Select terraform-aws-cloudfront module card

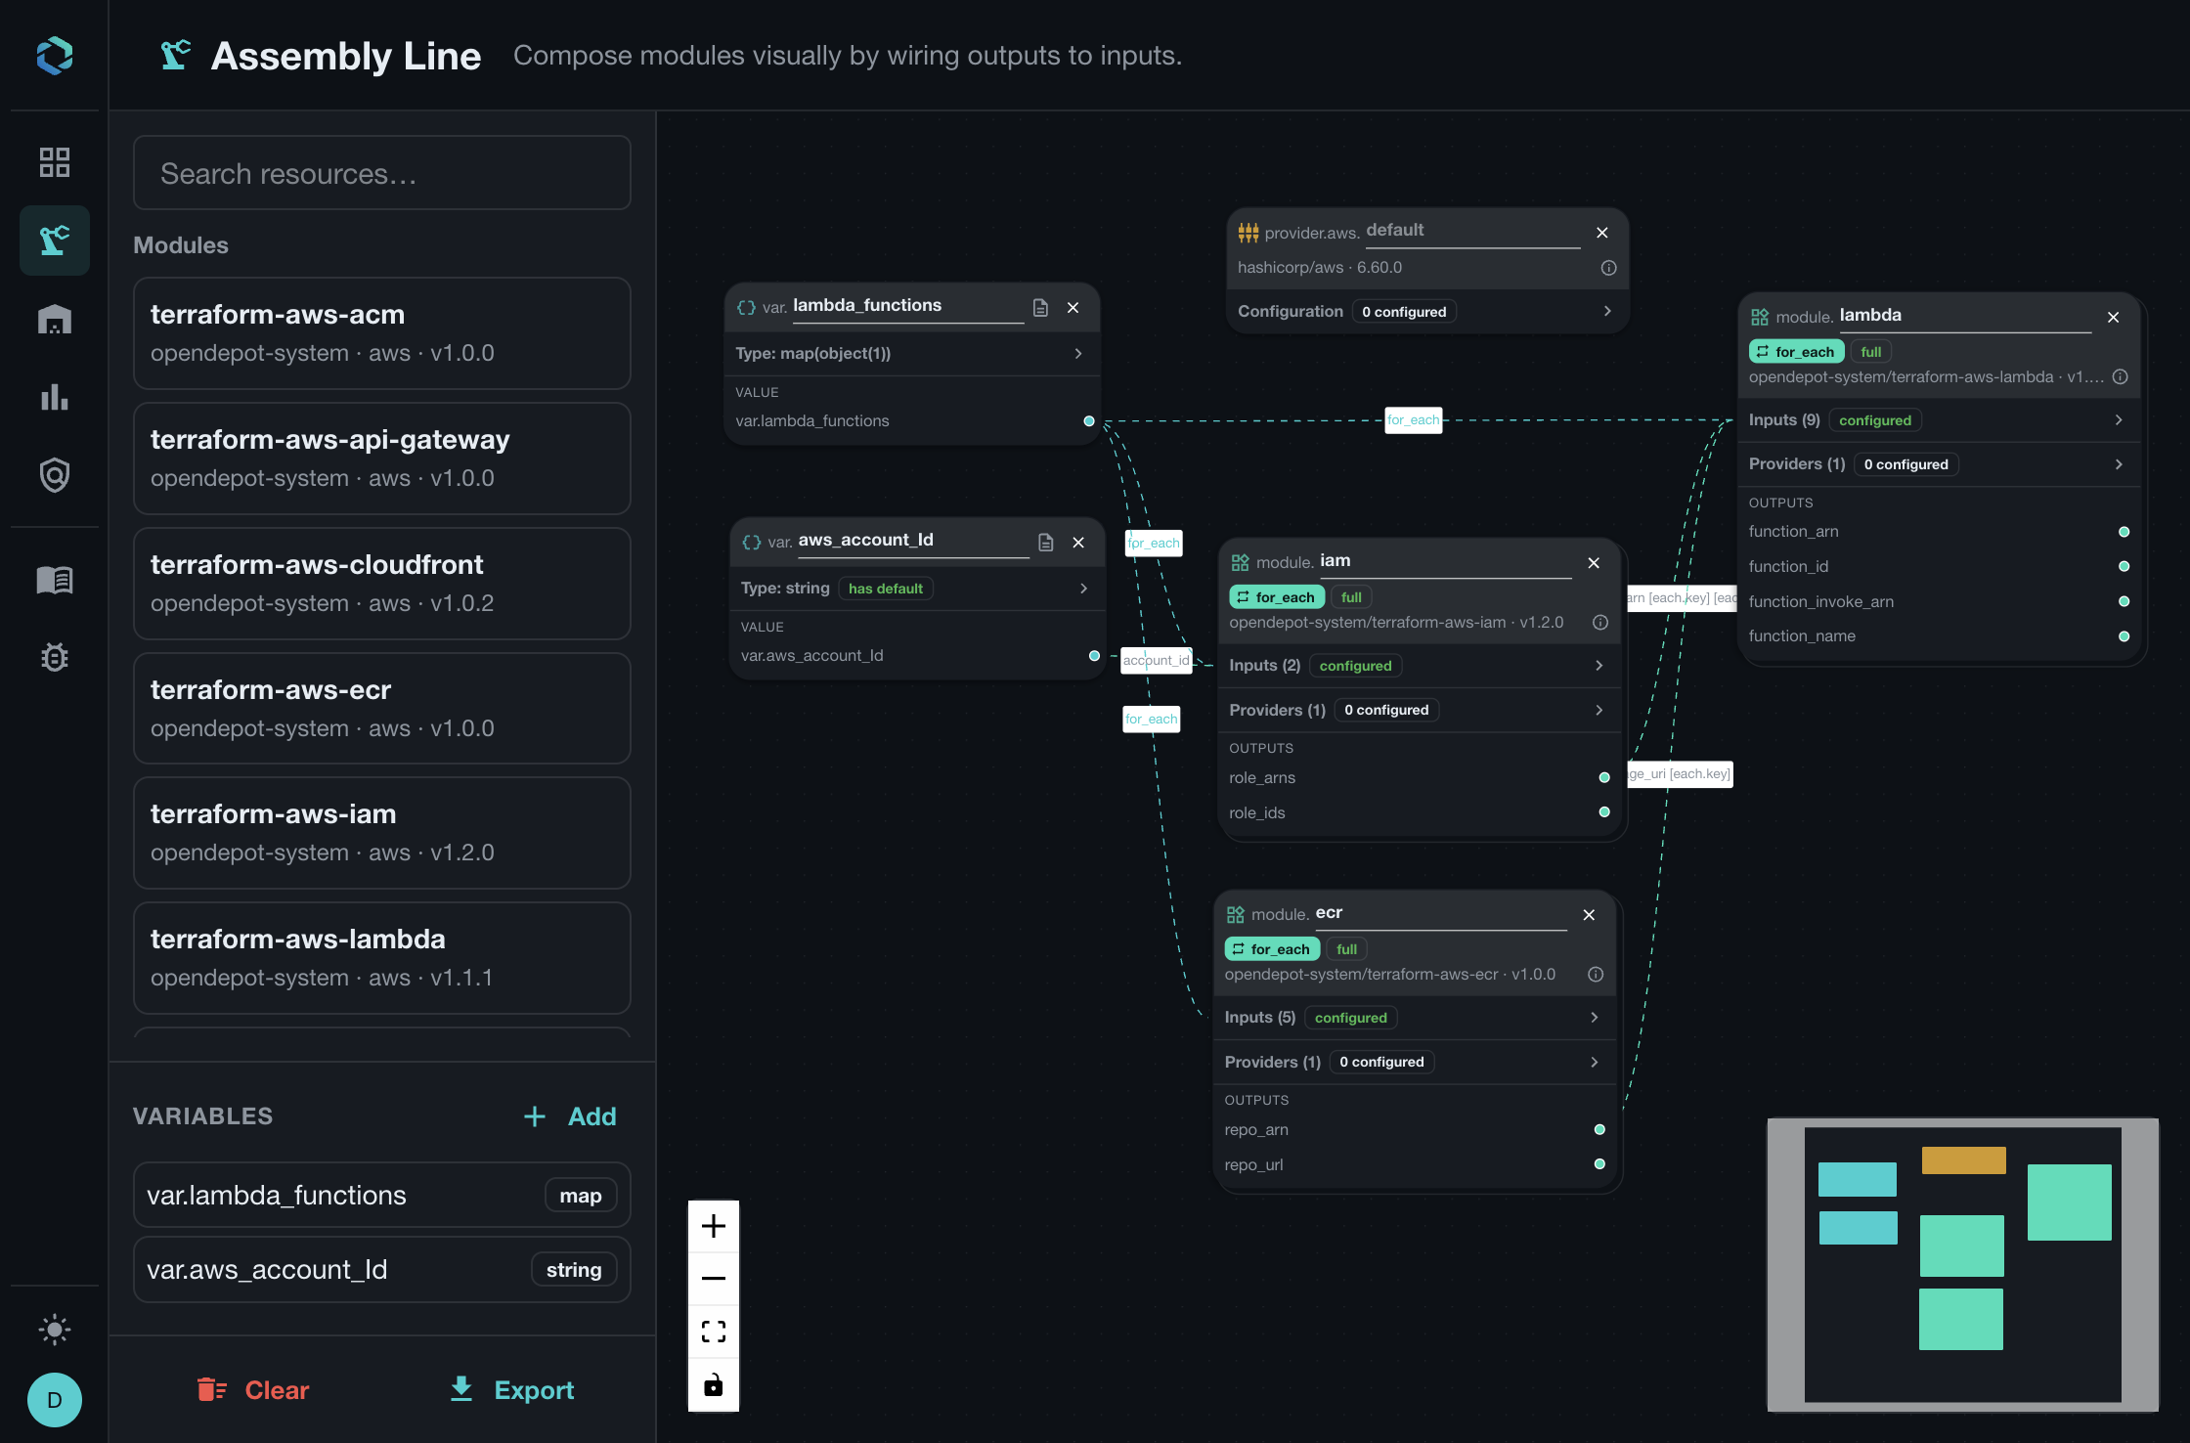[x=382, y=584]
